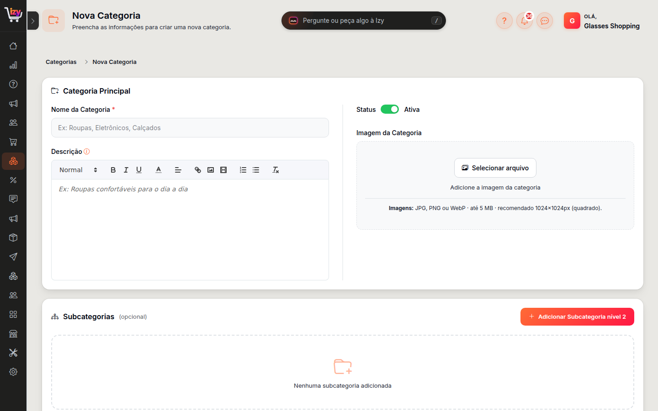658x411 pixels.
Task: Open the text alignment dropdown
Action: tap(178, 170)
